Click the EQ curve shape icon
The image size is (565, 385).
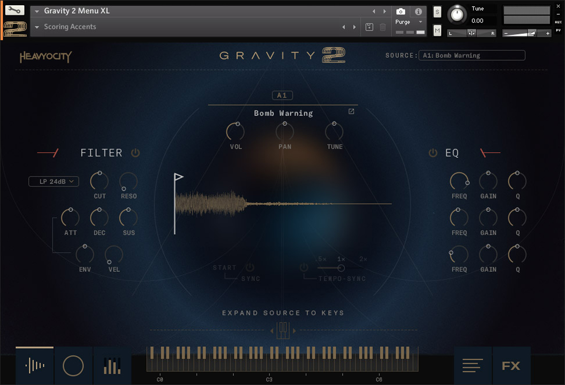coord(490,153)
